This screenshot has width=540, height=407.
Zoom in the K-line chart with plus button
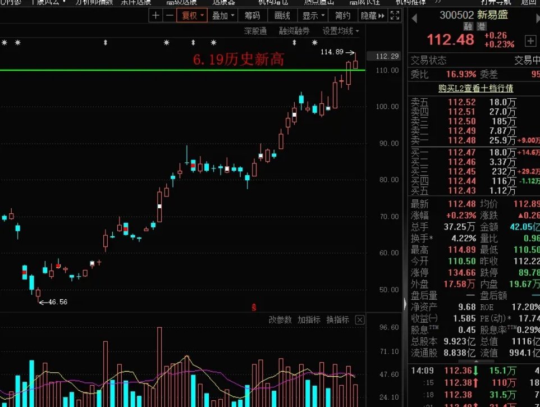point(155,16)
